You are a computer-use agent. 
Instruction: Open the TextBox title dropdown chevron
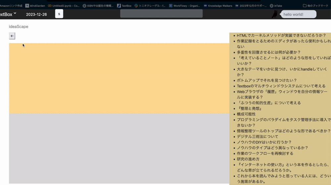point(15,14)
